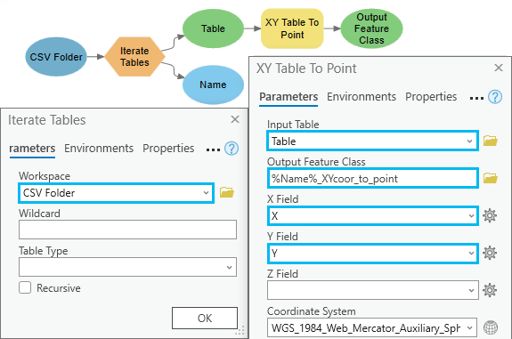Click the OK button
The image size is (512, 339).
tap(205, 319)
